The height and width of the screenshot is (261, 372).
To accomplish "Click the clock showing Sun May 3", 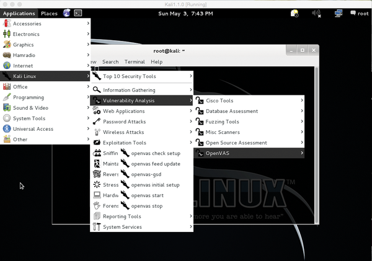I will tap(185, 14).
